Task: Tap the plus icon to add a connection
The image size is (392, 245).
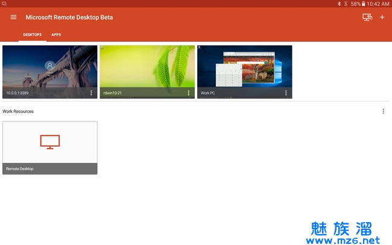Action: 382,17
